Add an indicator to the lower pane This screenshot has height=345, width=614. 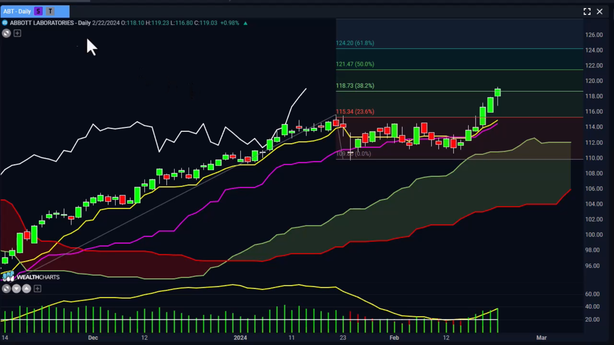coord(37,289)
